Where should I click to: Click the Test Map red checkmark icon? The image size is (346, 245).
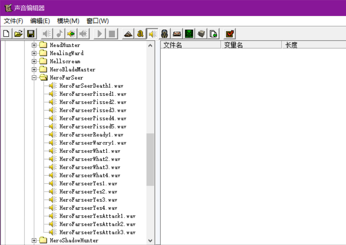(x=230, y=34)
